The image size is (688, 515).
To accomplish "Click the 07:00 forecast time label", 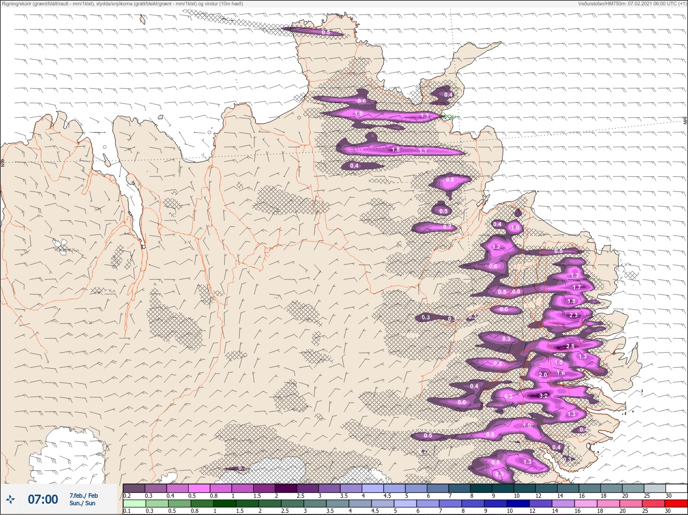I will click(43, 499).
